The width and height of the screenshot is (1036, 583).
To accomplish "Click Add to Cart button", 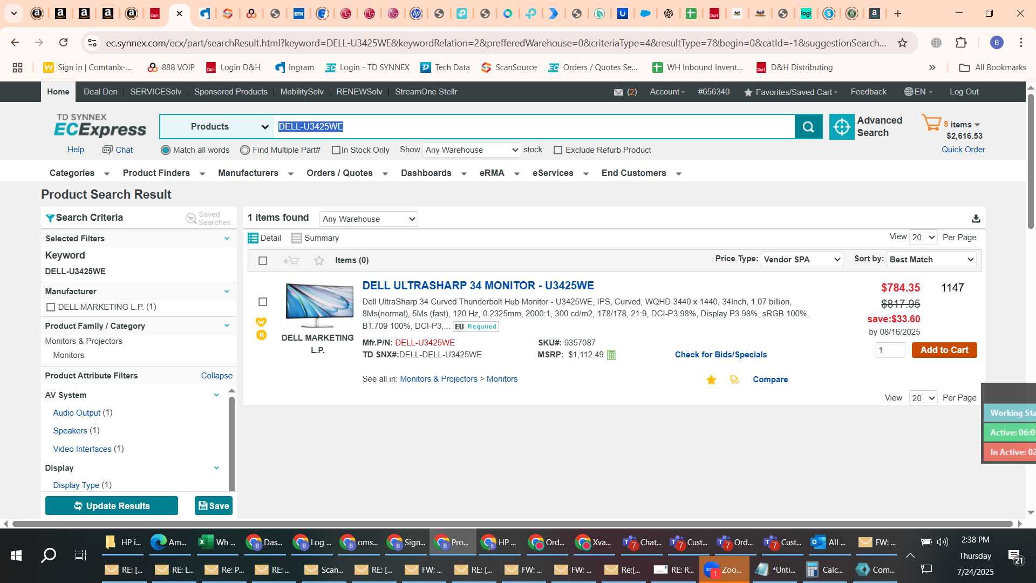I will [x=944, y=350].
